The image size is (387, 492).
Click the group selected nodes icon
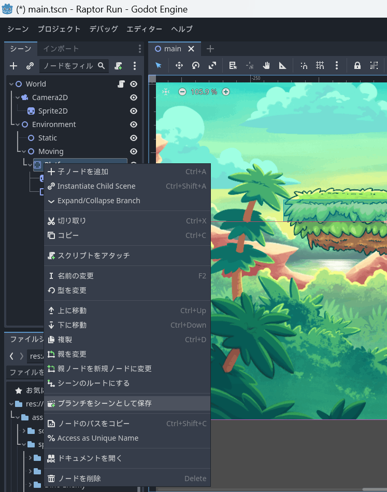374,65
